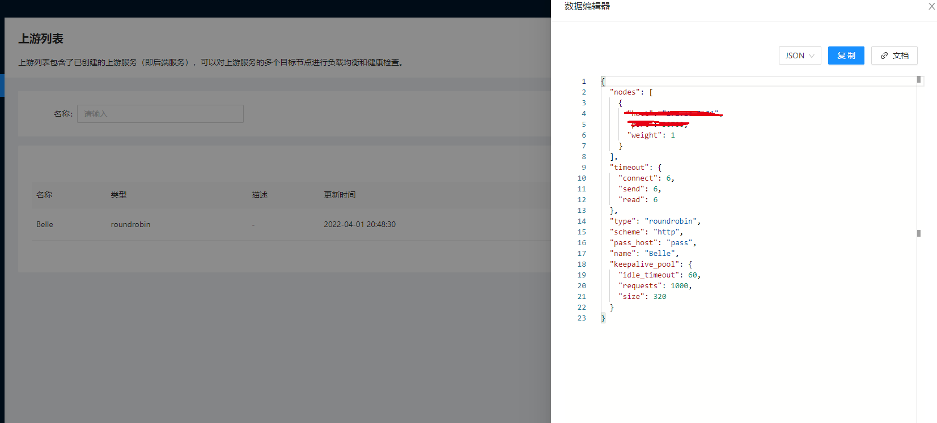This screenshot has height=423, width=937.
Task: Click the 类型 column header
Action: [x=118, y=195]
